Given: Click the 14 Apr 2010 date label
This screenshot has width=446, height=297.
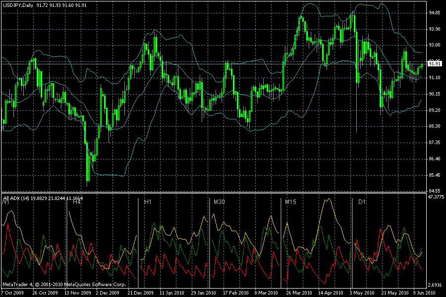Looking at the screenshot, I should 331,293.
